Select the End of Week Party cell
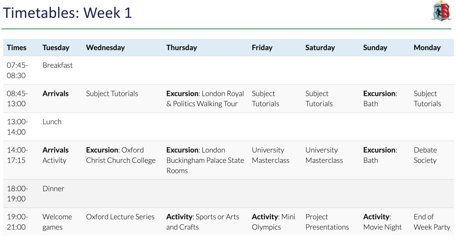456x239 pixels. (x=432, y=222)
